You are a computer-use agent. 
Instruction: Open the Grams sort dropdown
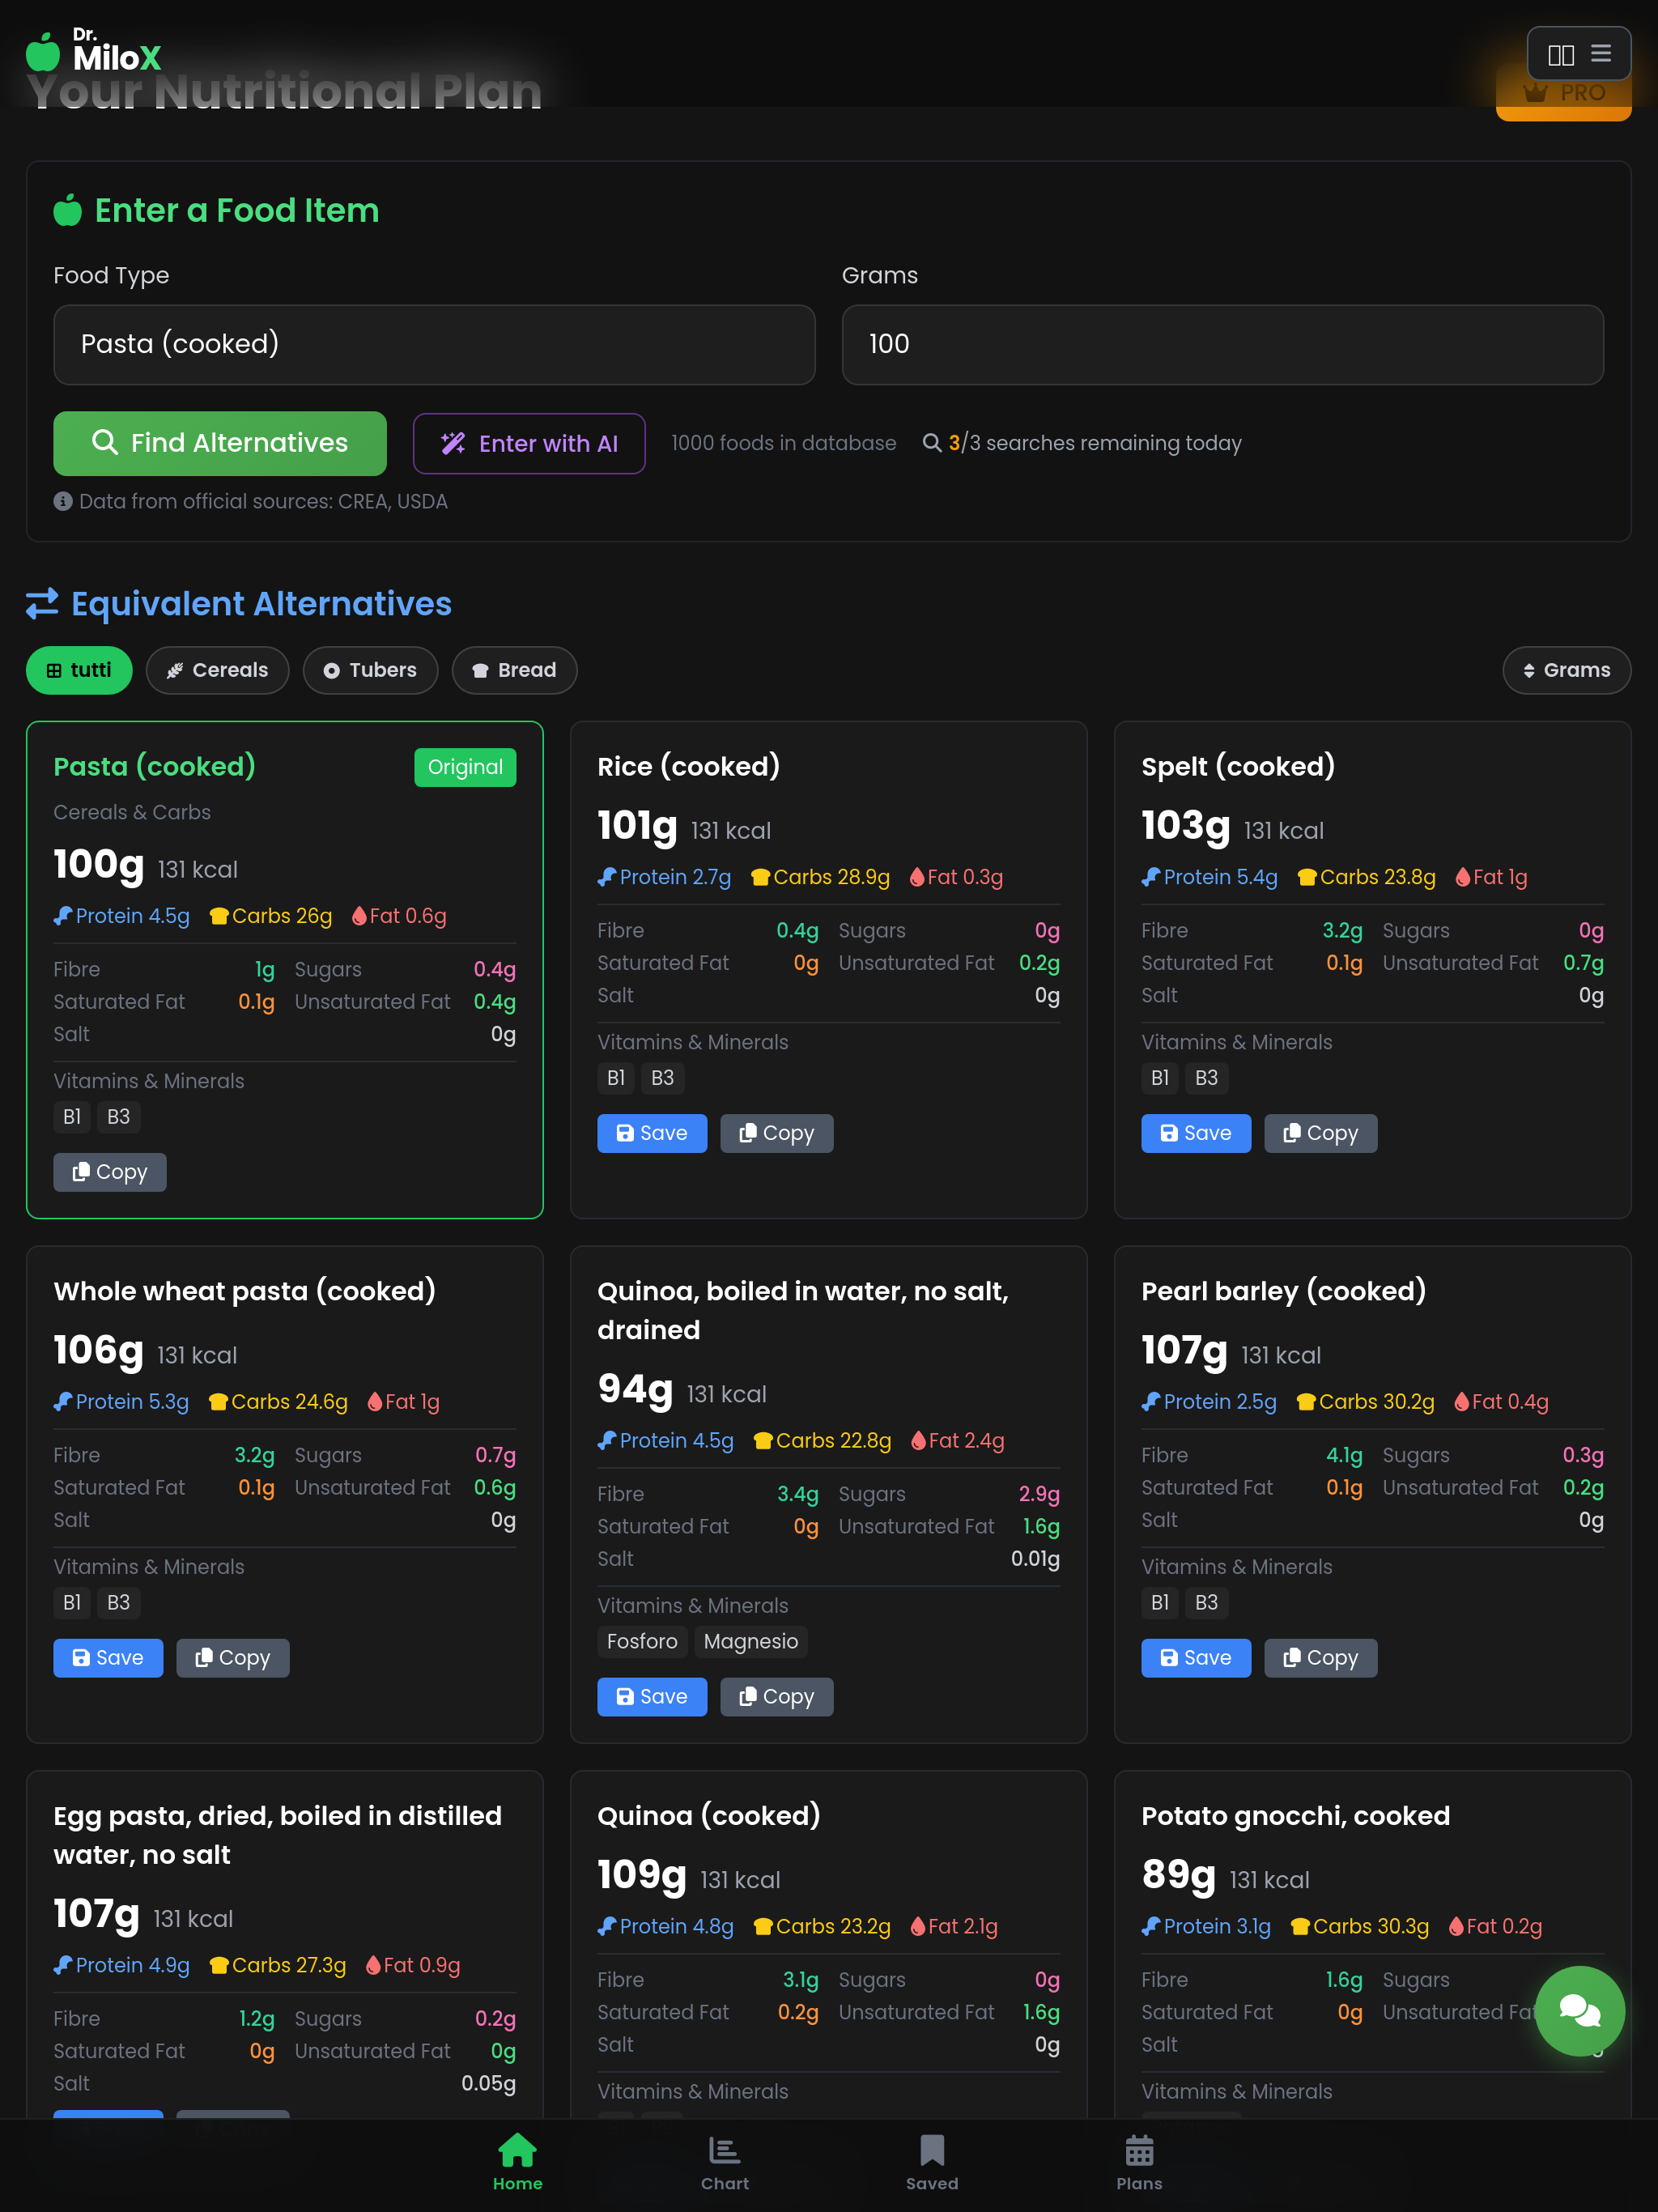[1566, 670]
